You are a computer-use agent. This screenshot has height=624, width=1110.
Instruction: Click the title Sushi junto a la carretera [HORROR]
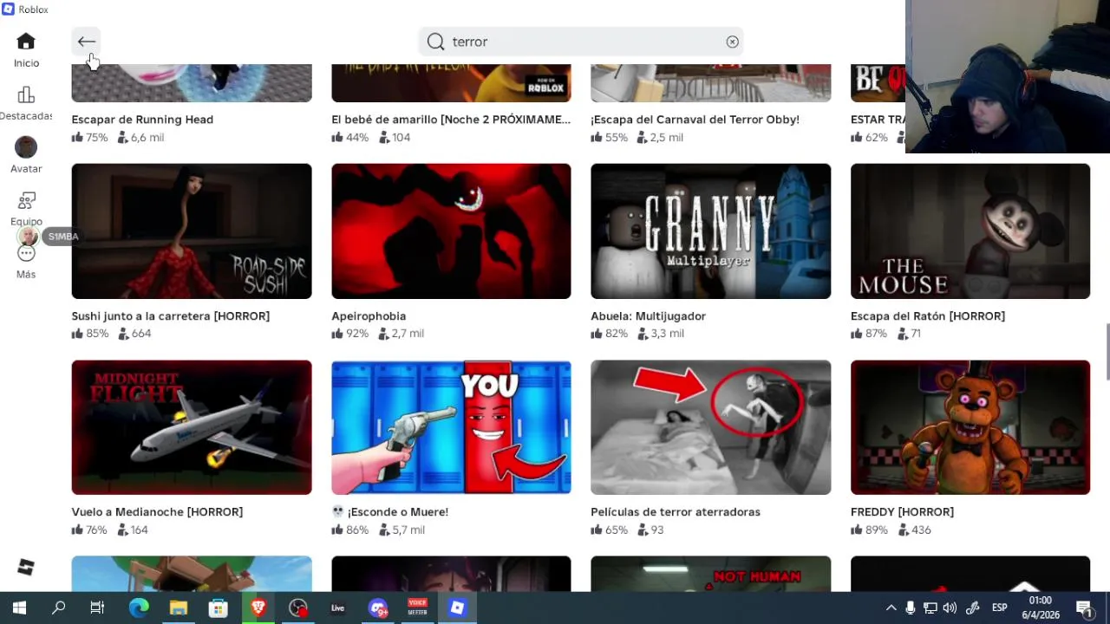click(x=171, y=316)
